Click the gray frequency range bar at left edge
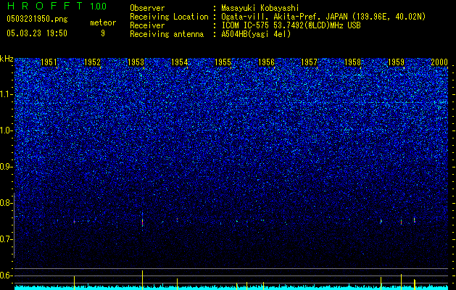 click(14, 225)
